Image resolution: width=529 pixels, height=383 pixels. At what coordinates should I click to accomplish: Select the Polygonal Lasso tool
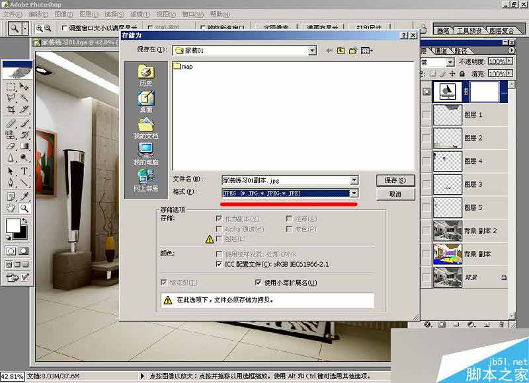pyautogui.click(x=11, y=98)
